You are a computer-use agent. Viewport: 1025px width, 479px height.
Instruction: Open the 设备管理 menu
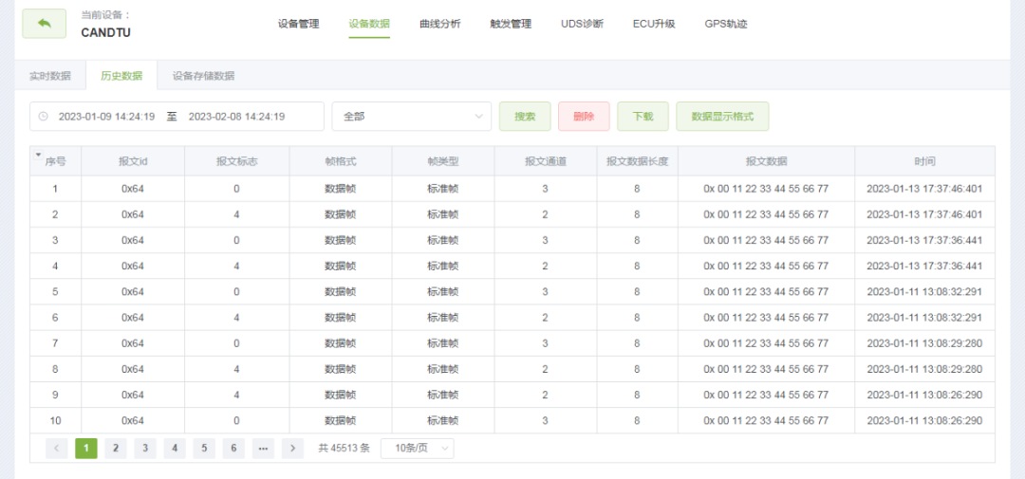tap(298, 24)
